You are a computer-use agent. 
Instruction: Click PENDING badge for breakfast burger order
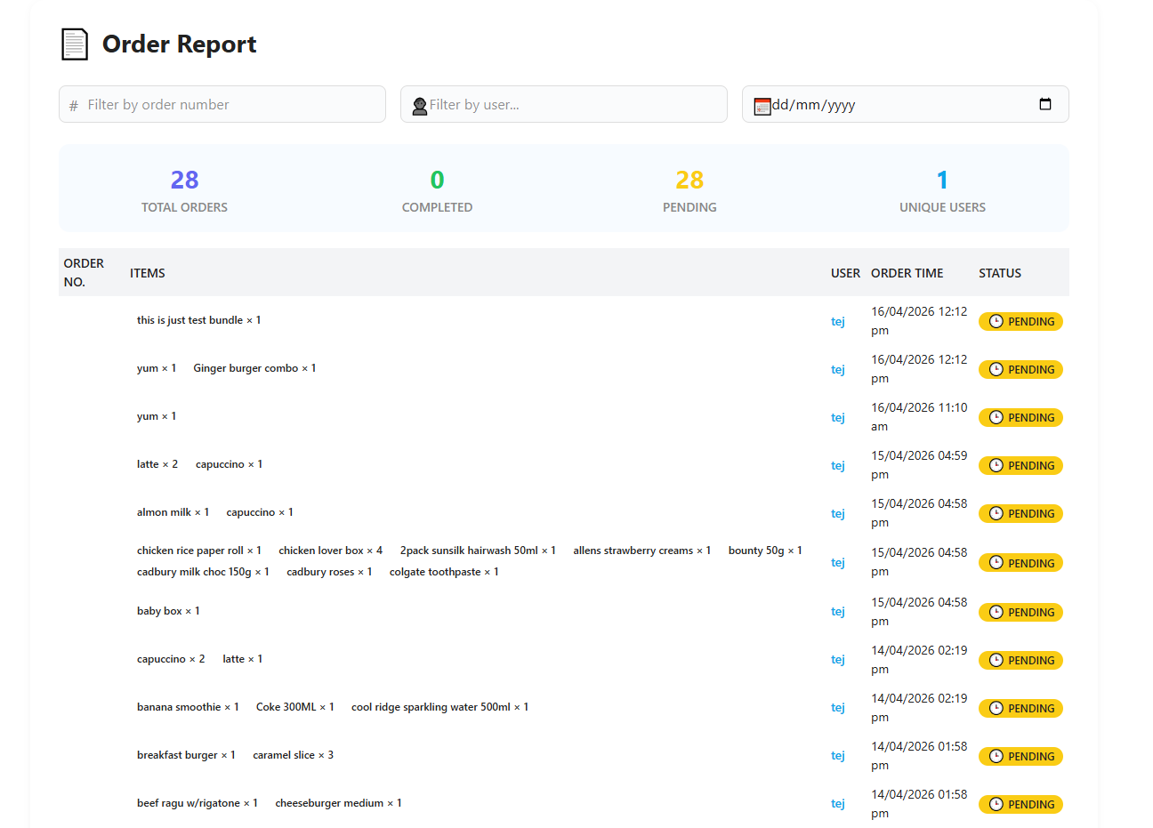point(1020,756)
